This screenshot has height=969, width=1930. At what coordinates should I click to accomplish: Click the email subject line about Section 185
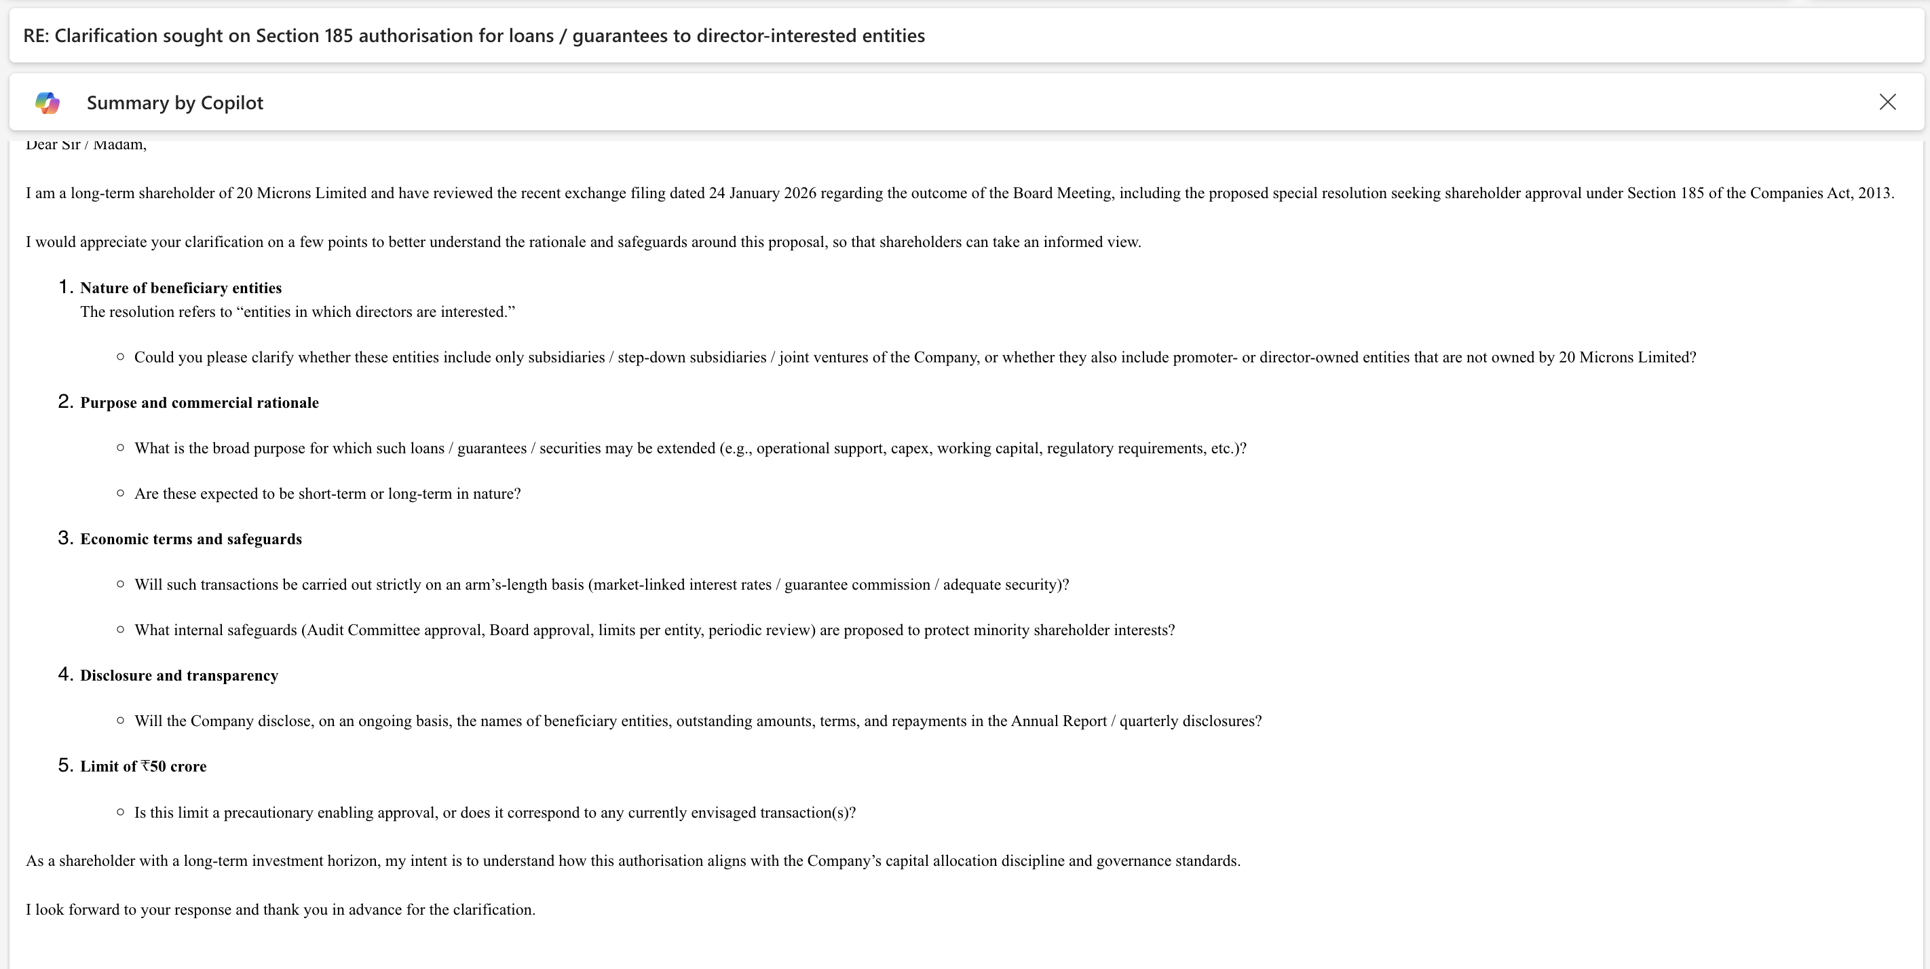(x=474, y=36)
